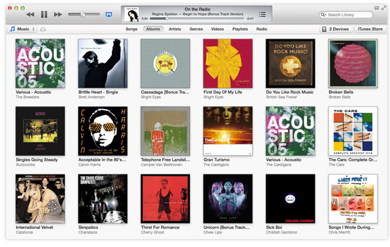
Task: Open Singles Going Steady album cover
Action: 41,131
